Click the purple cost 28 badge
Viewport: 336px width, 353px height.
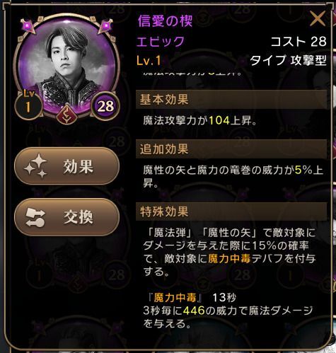(x=105, y=106)
